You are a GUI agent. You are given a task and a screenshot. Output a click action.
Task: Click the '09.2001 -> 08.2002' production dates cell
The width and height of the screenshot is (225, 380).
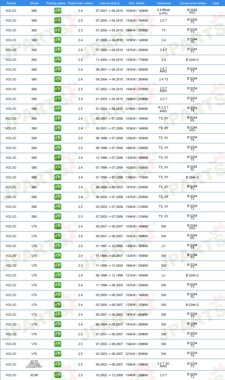click(109, 315)
